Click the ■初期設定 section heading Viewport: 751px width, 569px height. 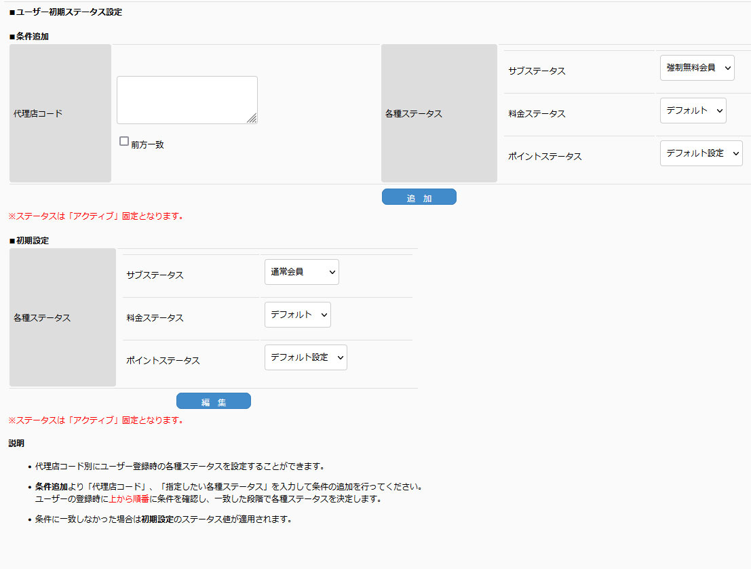coord(29,241)
